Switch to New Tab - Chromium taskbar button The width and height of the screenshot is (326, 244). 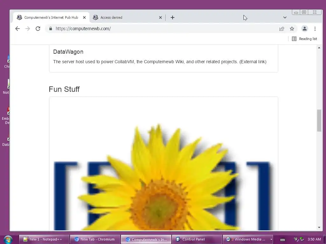pos(95,239)
